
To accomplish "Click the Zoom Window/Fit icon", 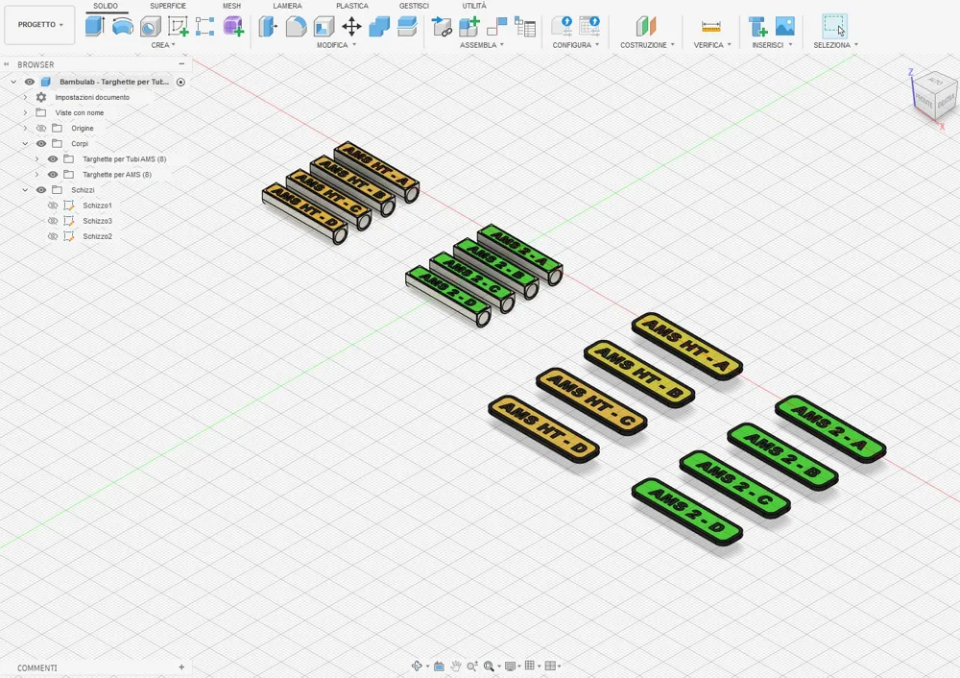I will coord(489,666).
